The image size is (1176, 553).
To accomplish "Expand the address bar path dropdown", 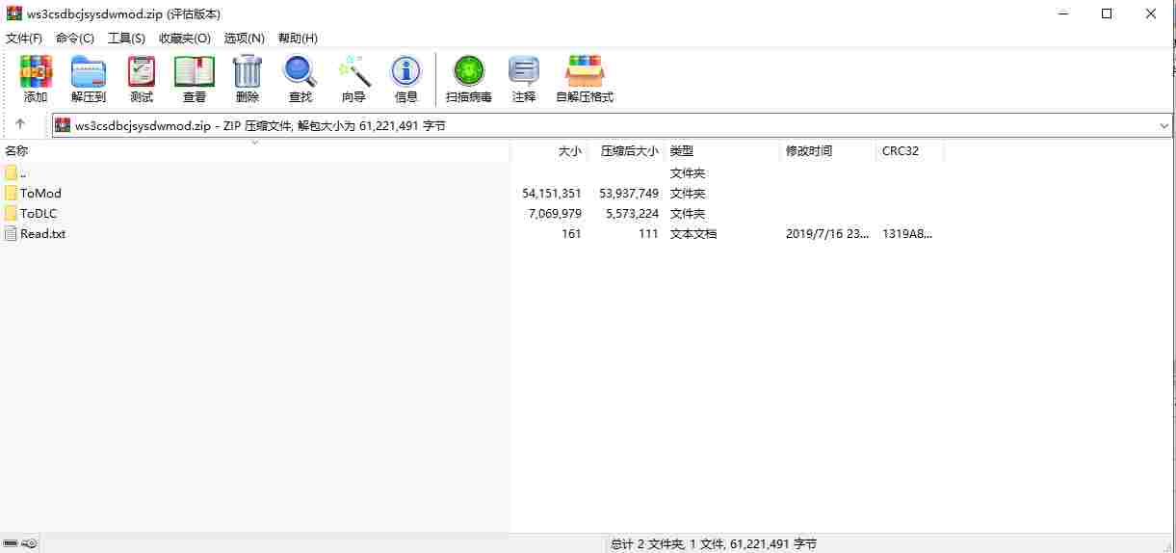I will 1164,125.
